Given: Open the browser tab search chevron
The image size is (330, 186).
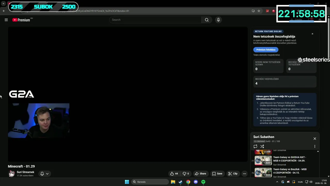Looking at the screenshot, I should (x=3, y=4).
